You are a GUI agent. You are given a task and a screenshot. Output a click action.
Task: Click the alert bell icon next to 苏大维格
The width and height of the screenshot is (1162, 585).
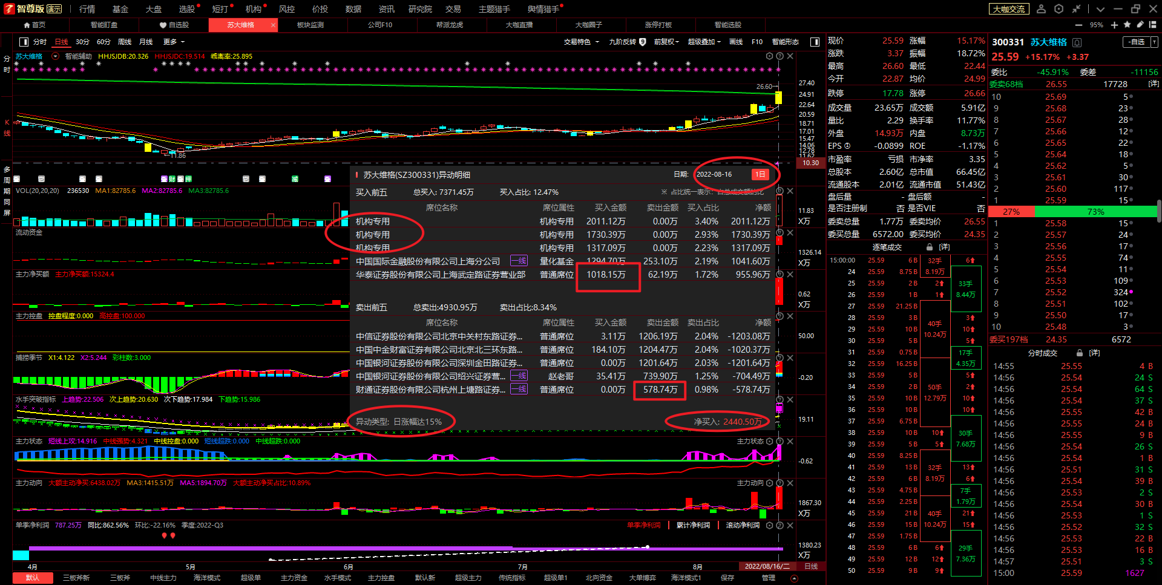1077,42
